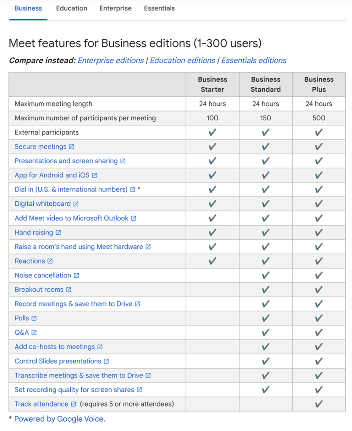
Task: Click external-link icon after Breakout rooms
Action: [x=69, y=290]
